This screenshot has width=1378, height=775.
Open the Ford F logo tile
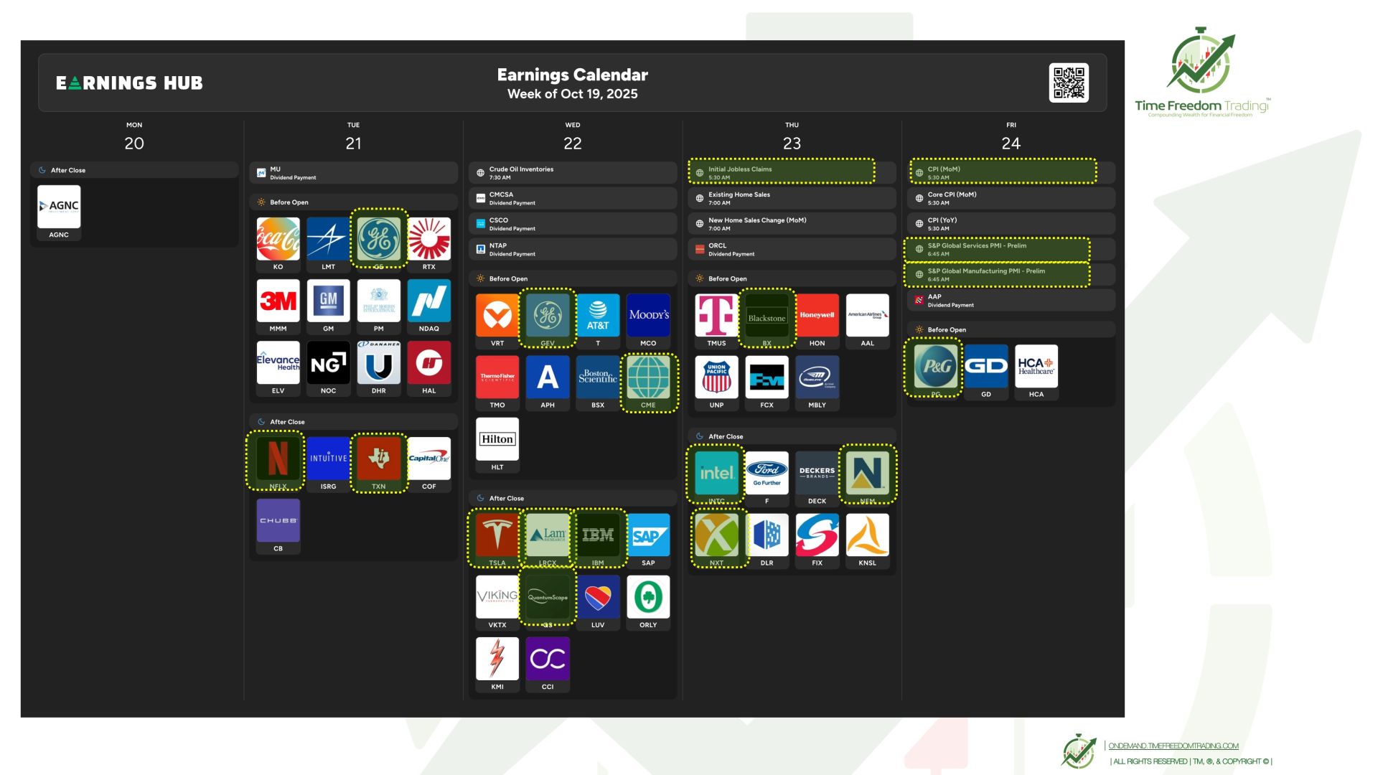(767, 474)
